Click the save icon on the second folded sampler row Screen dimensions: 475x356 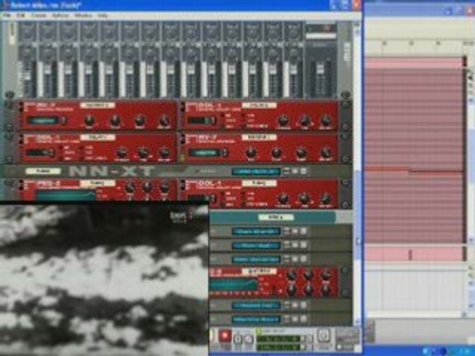pyautogui.click(x=303, y=245)
